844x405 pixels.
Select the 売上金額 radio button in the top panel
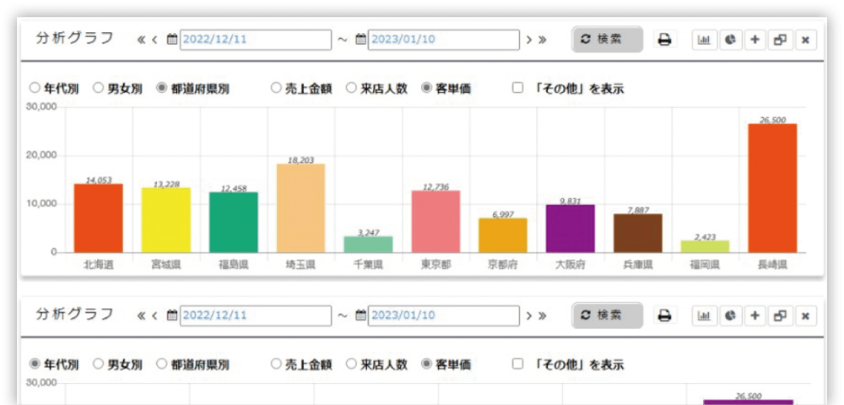coord(276,88)
